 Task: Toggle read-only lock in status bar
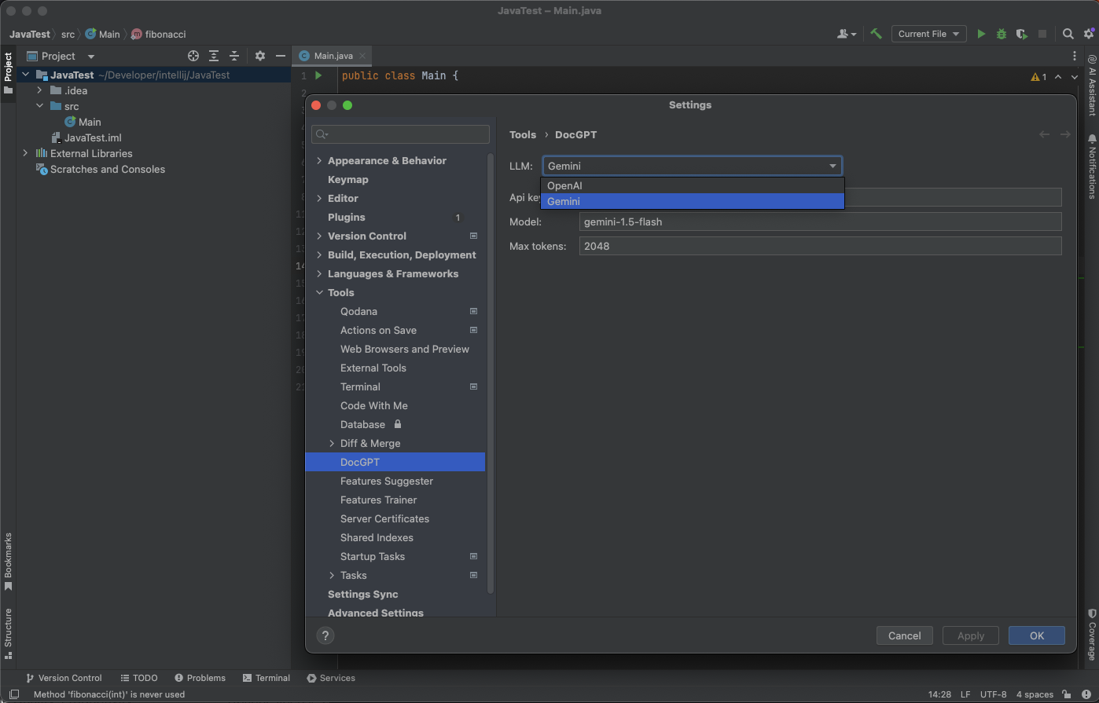coord(1066,694)
